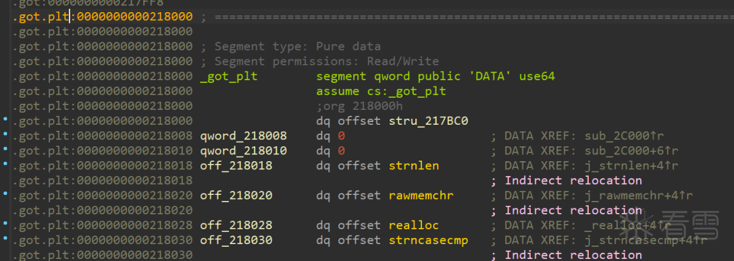The image size is (734, 261).
Task: Select the qword_218010 label
Action: [243, 151]
